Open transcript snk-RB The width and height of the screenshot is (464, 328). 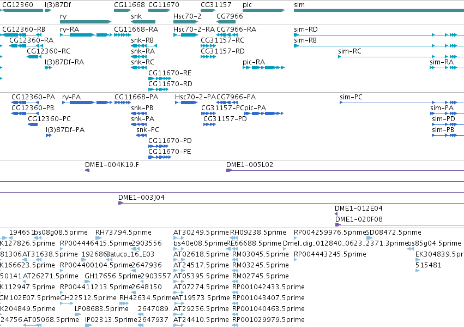point(142,40)
